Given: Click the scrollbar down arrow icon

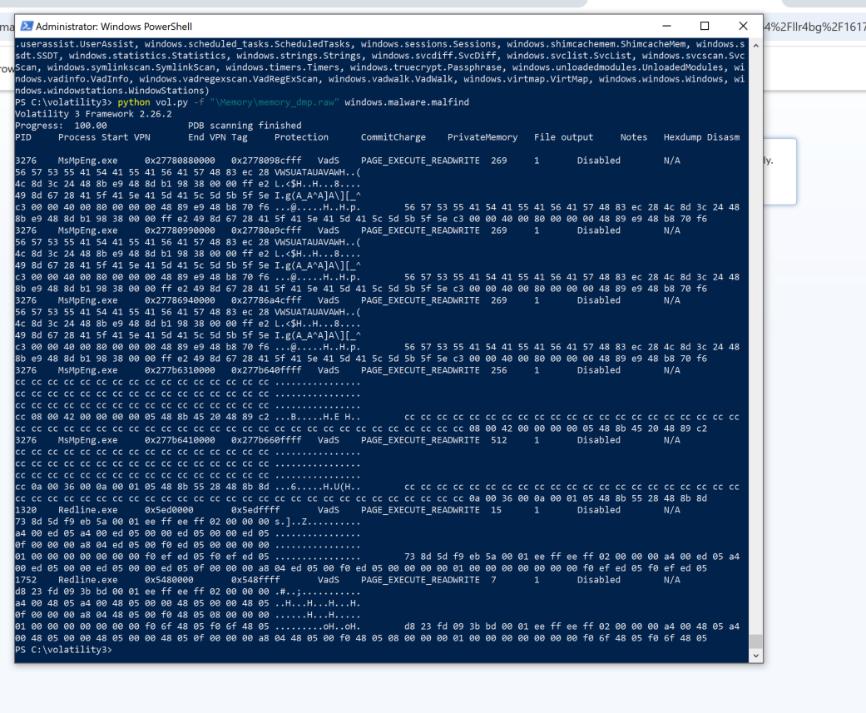Looking at the screenshot, I should pyautogui.click(x=755, y=655).
